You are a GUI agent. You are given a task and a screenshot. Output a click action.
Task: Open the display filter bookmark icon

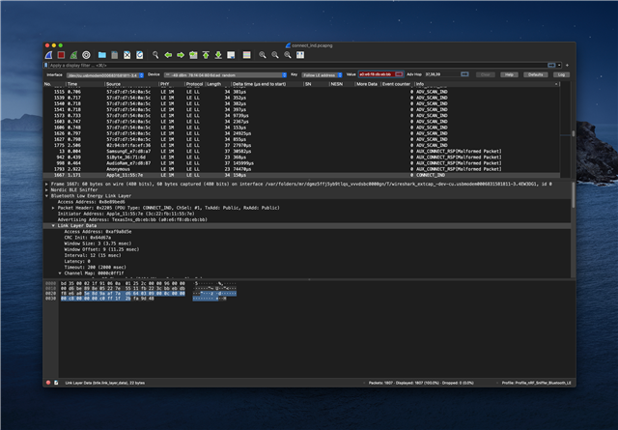point(46,65)
